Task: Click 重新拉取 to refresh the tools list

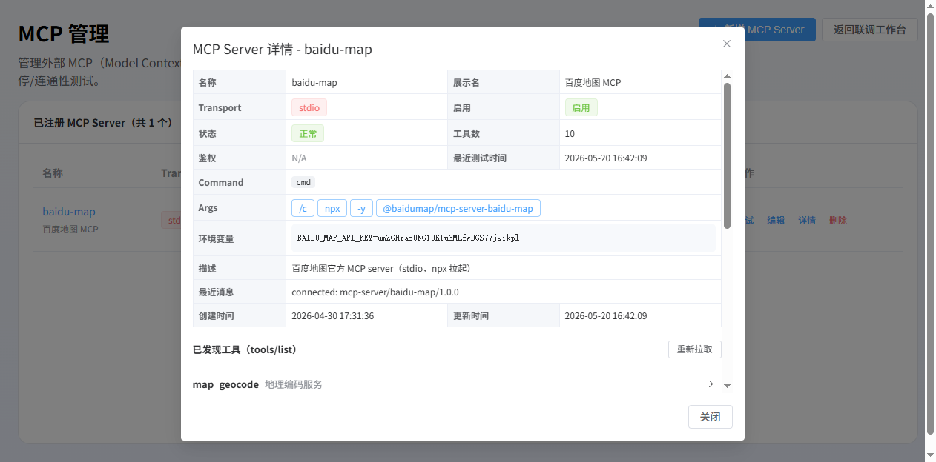Action: [694, 349]
